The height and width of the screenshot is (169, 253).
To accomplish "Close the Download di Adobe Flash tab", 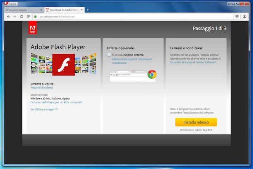I will coord(82,10).
